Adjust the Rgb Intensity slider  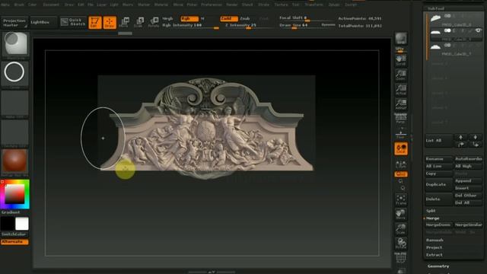coord(190,25)
